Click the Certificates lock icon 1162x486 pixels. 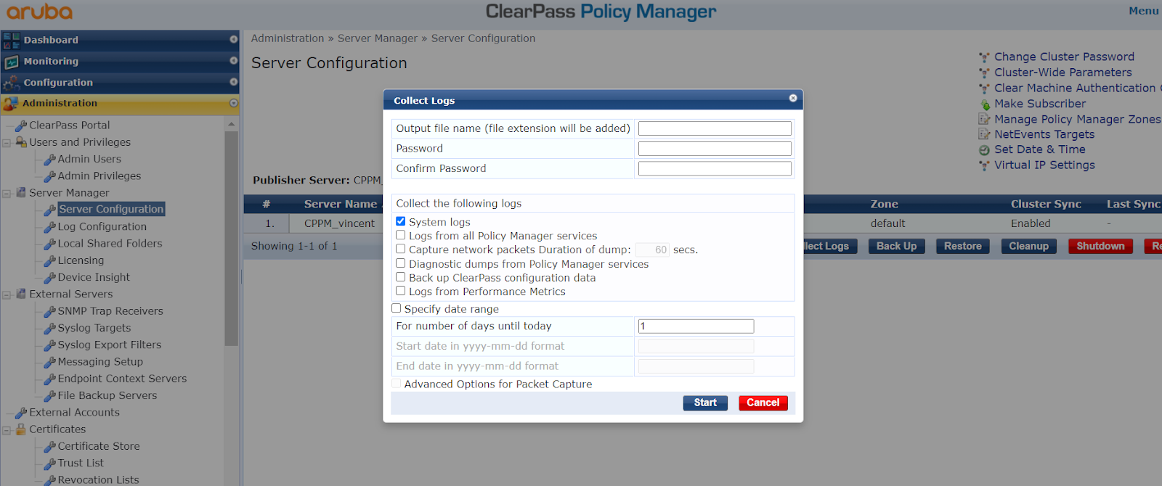tap(21, 429)
